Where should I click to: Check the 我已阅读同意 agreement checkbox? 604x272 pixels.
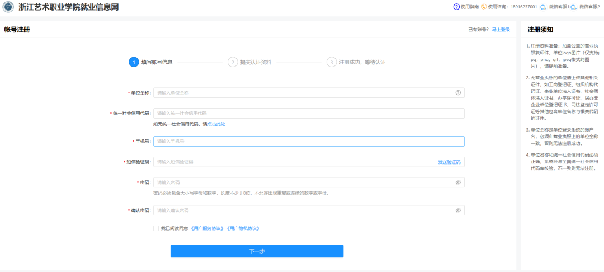coord(156,228)
